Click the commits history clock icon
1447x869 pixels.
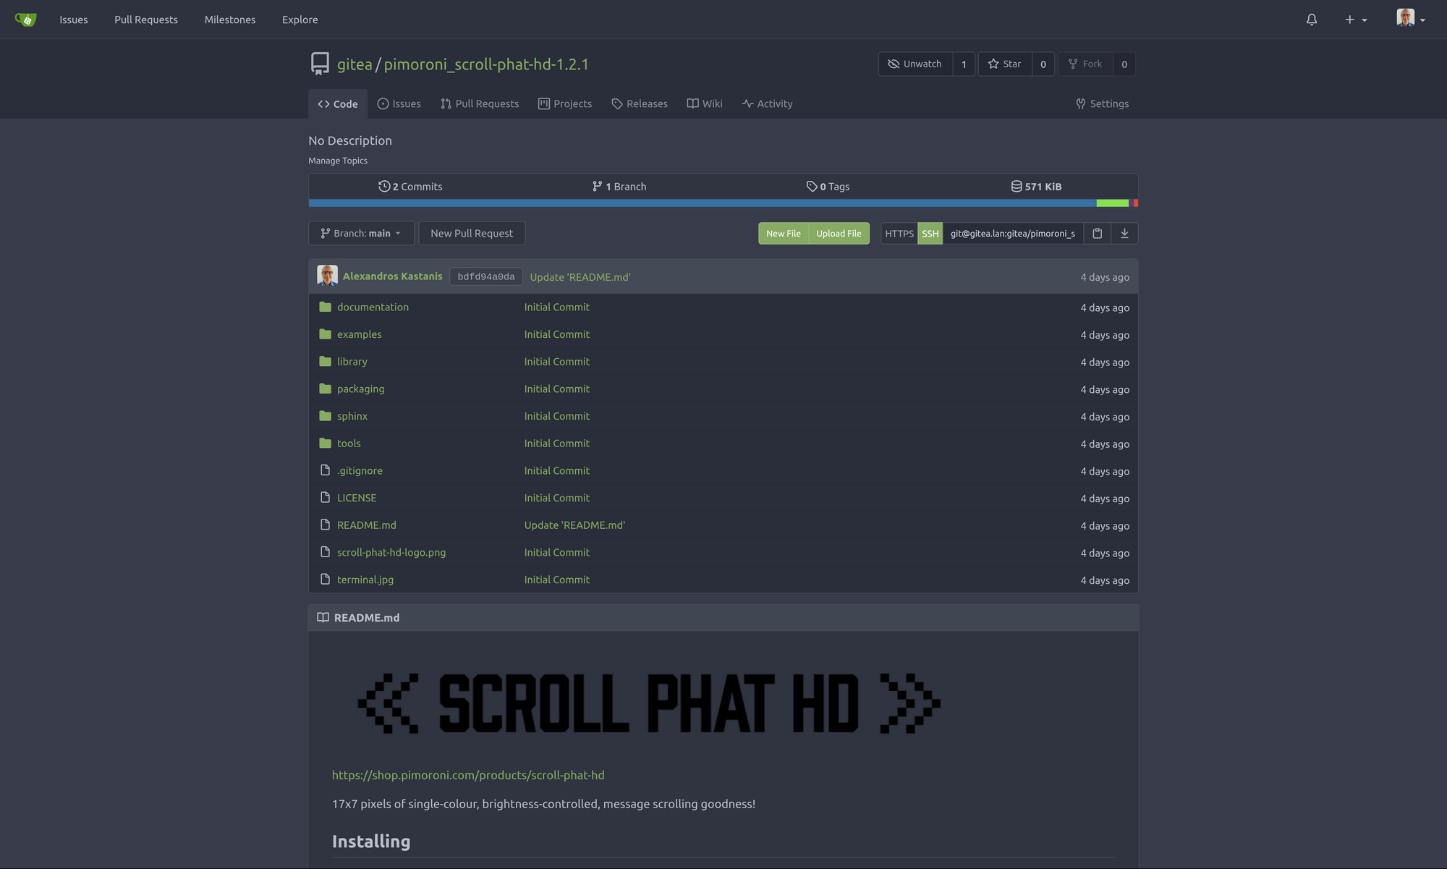(x=384, y=186)
